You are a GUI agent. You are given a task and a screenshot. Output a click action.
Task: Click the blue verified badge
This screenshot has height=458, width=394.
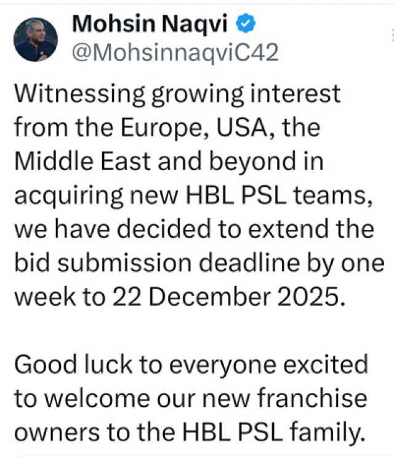click(243, 24)
